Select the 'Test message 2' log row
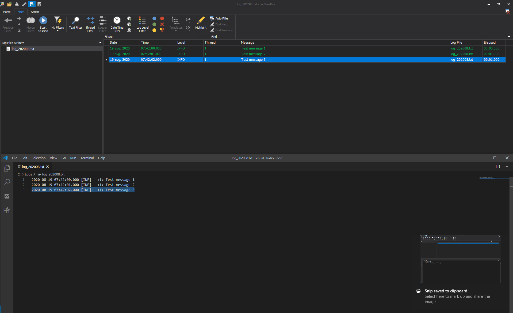513x313 pixels. (307, 54)
